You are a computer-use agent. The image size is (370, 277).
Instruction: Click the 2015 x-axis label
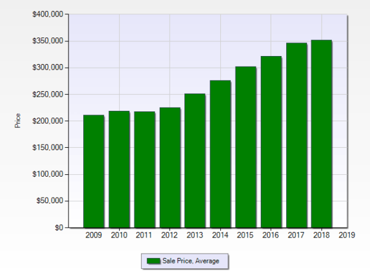(x=245, y=235)
